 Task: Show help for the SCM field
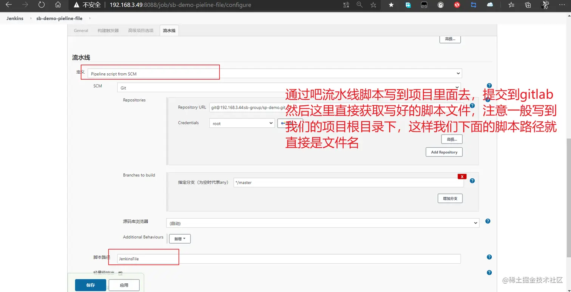(489, 86)
